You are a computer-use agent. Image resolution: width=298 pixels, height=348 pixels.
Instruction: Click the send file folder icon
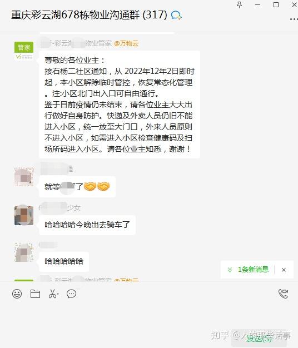(x=35, y=294)
